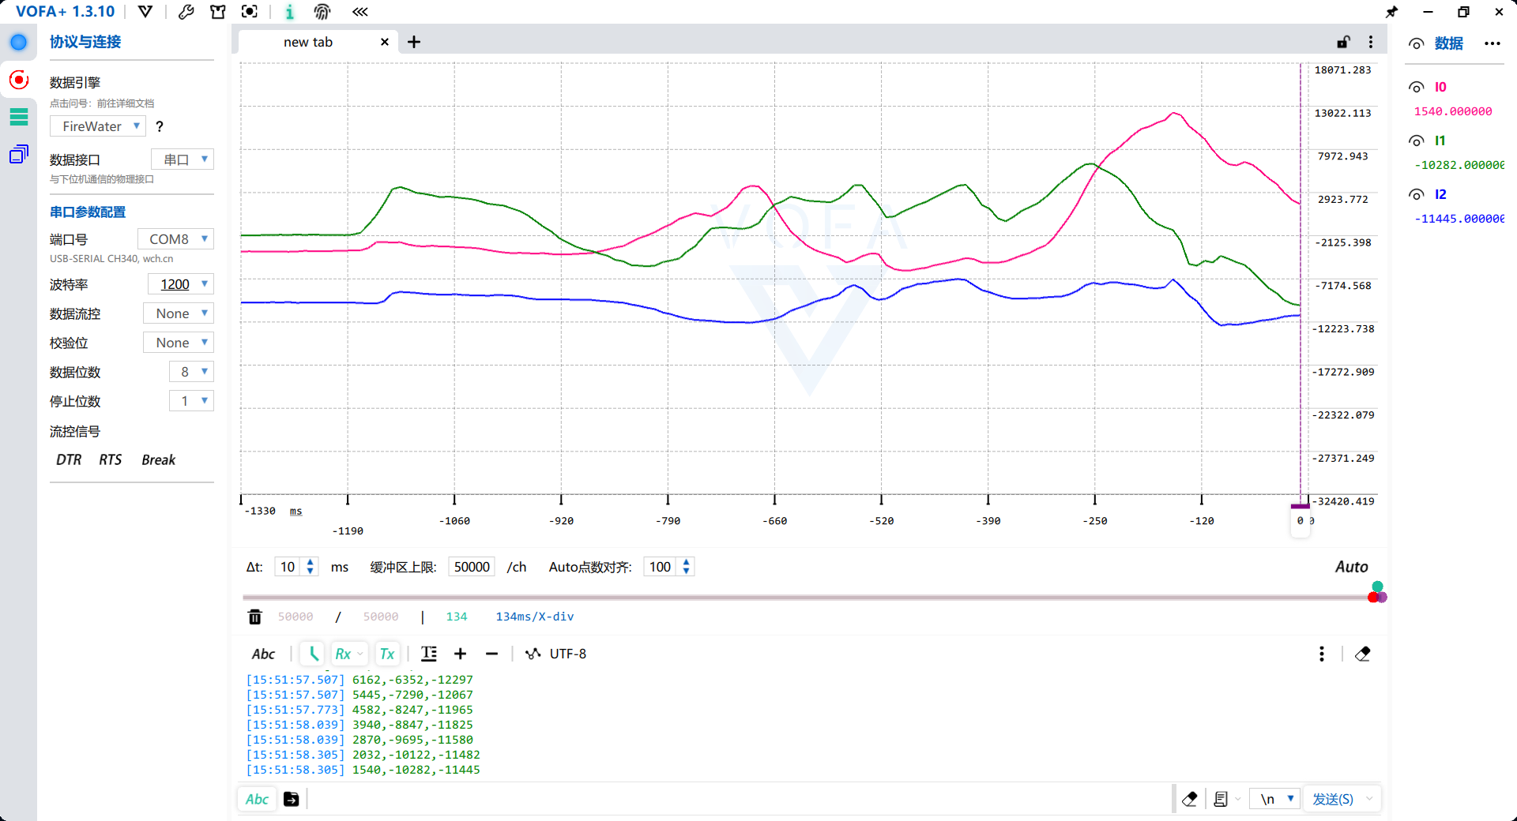Clear receive area with eraser
Image resolution: width=1517 pixels, height=821 pixels.
pyautogui.click(x=1363, y=654)
